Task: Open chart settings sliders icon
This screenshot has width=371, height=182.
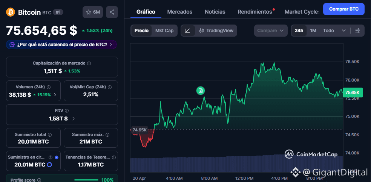Action: click(357, 31)
